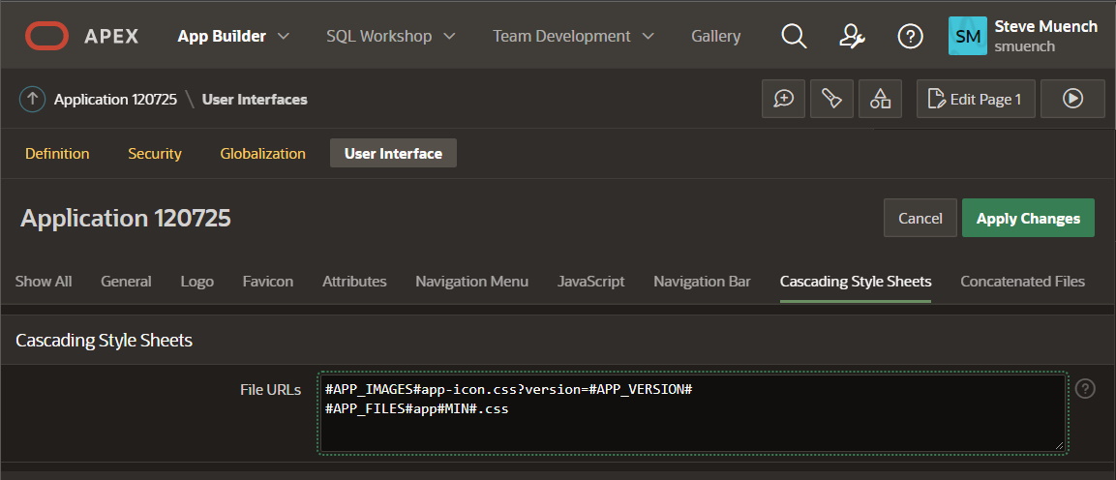Click the Cancel button
The image size is (1116, 480).
(x=920, y=219)
